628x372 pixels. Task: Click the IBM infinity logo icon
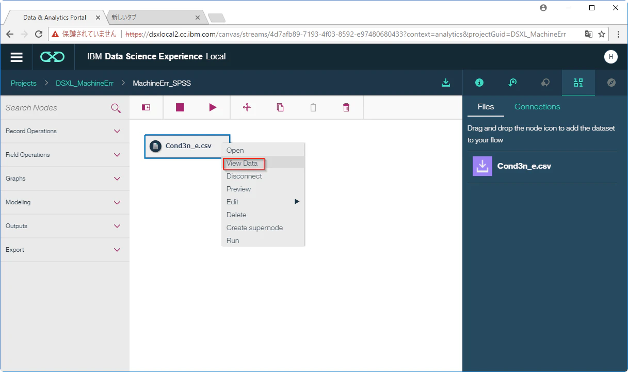coord(52,57)
